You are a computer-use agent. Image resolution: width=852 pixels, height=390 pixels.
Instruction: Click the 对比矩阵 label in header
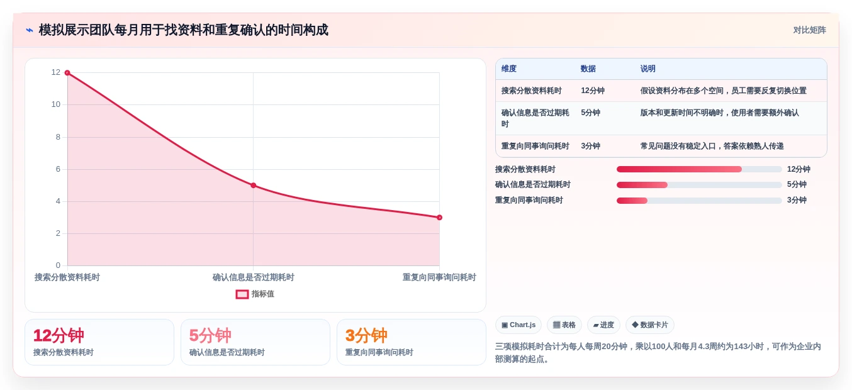coord(809,30)
